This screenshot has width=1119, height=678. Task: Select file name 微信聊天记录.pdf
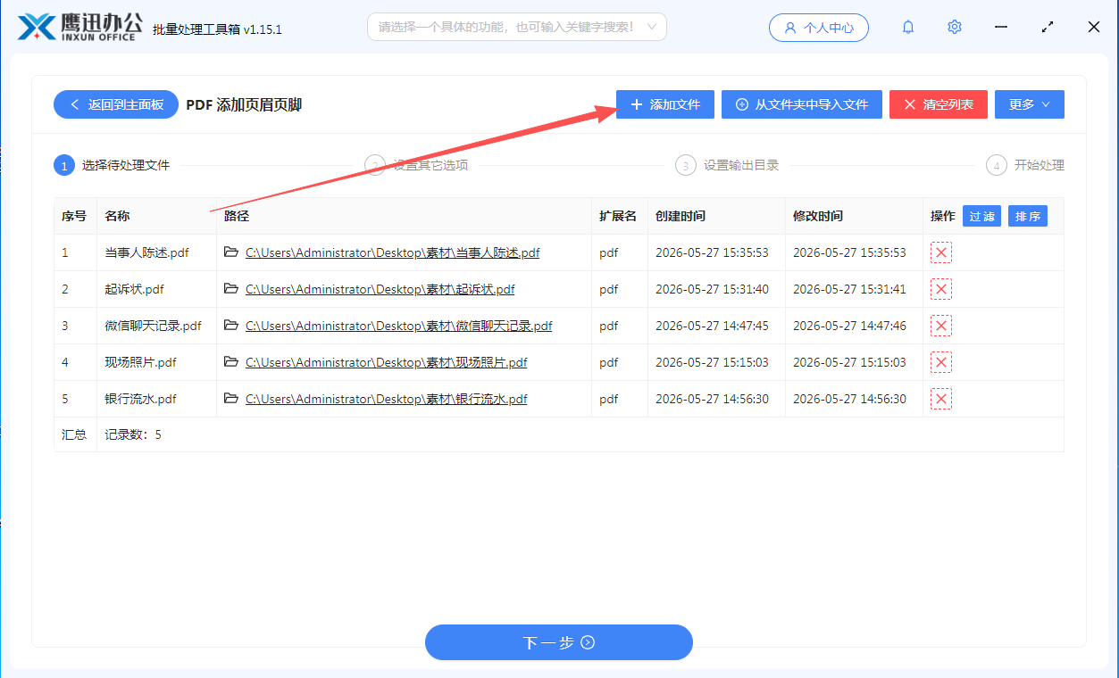point(153,326)
